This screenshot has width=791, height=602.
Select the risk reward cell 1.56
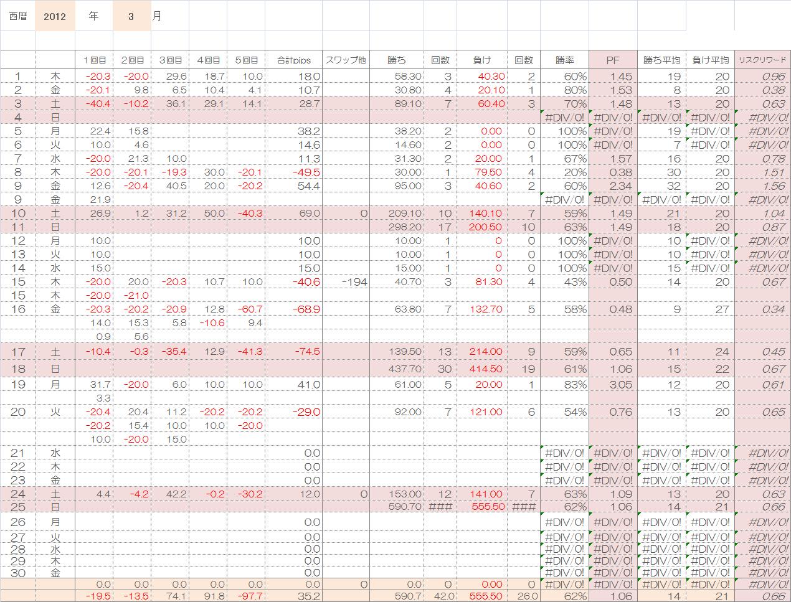762,186
